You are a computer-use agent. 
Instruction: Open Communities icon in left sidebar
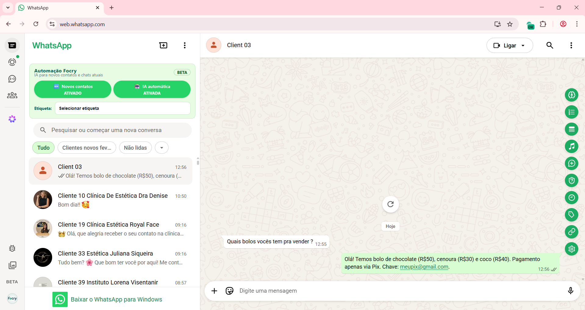[12, 96]
